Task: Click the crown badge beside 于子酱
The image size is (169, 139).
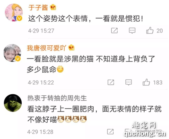Action: (x=53, y=7)
